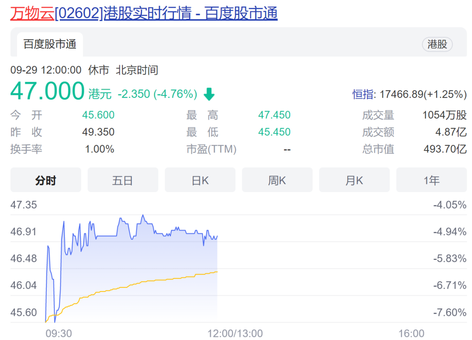Click the 总市值 value 493.70亿
The width and height of the screenshot is (472, 340).
445,149
